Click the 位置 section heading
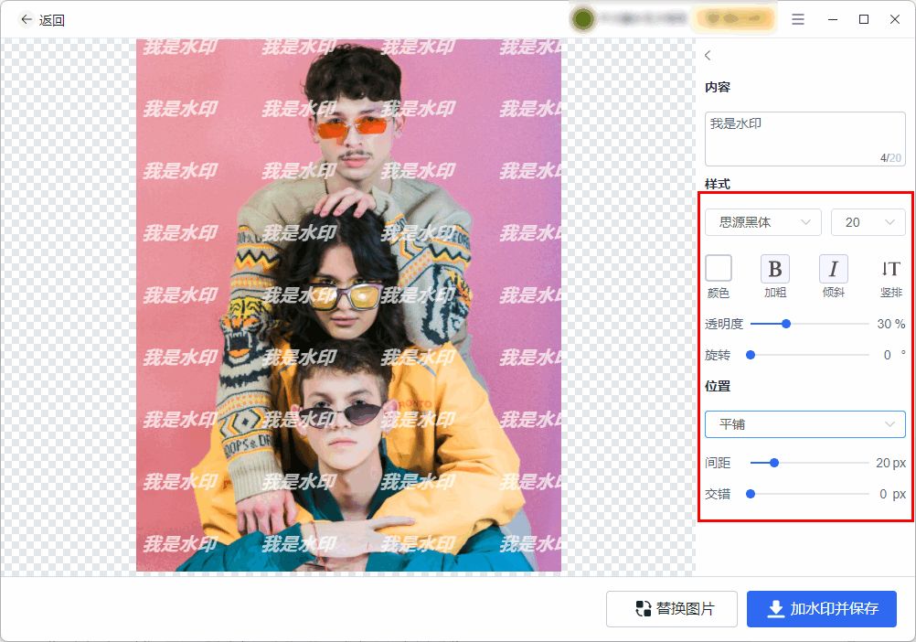 click(x=718, y=386)
